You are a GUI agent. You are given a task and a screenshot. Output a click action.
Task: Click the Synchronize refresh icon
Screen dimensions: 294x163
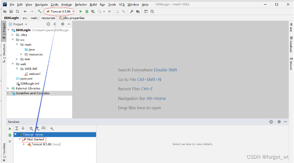point(18,11)
